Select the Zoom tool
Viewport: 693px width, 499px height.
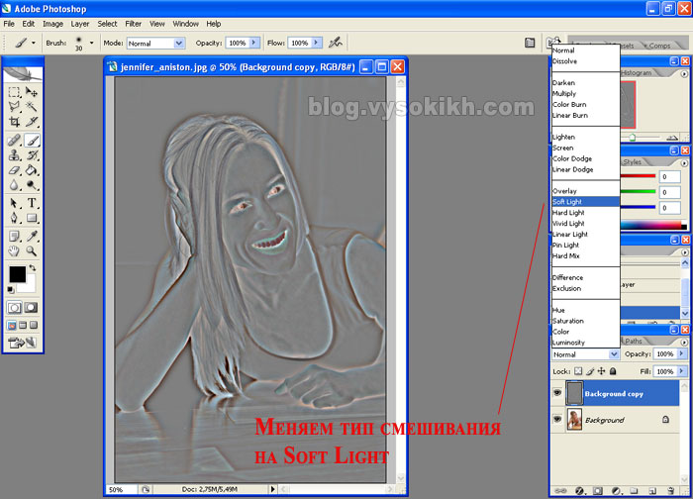[x=32, y=251]
